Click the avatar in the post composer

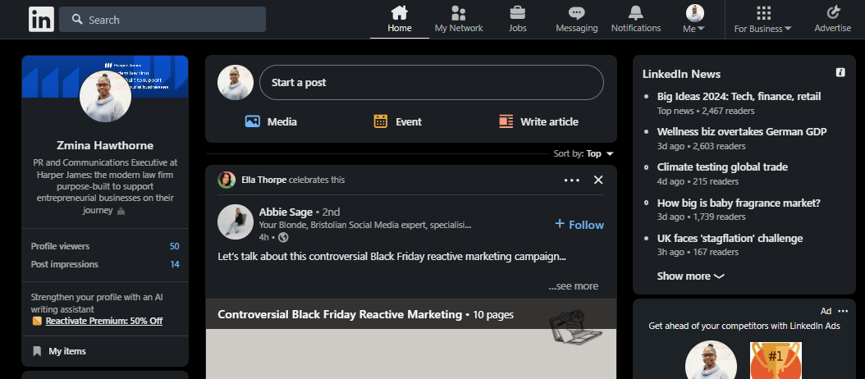pos(236,82)
